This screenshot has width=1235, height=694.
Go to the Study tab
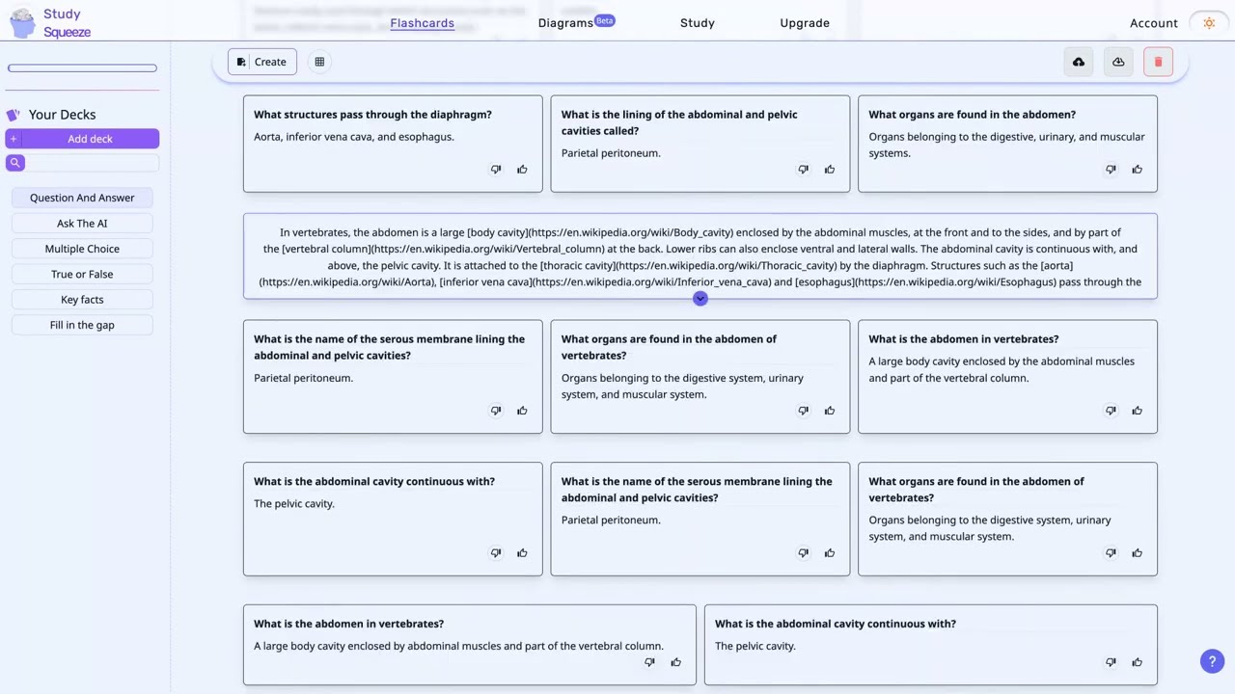point(698,23)
